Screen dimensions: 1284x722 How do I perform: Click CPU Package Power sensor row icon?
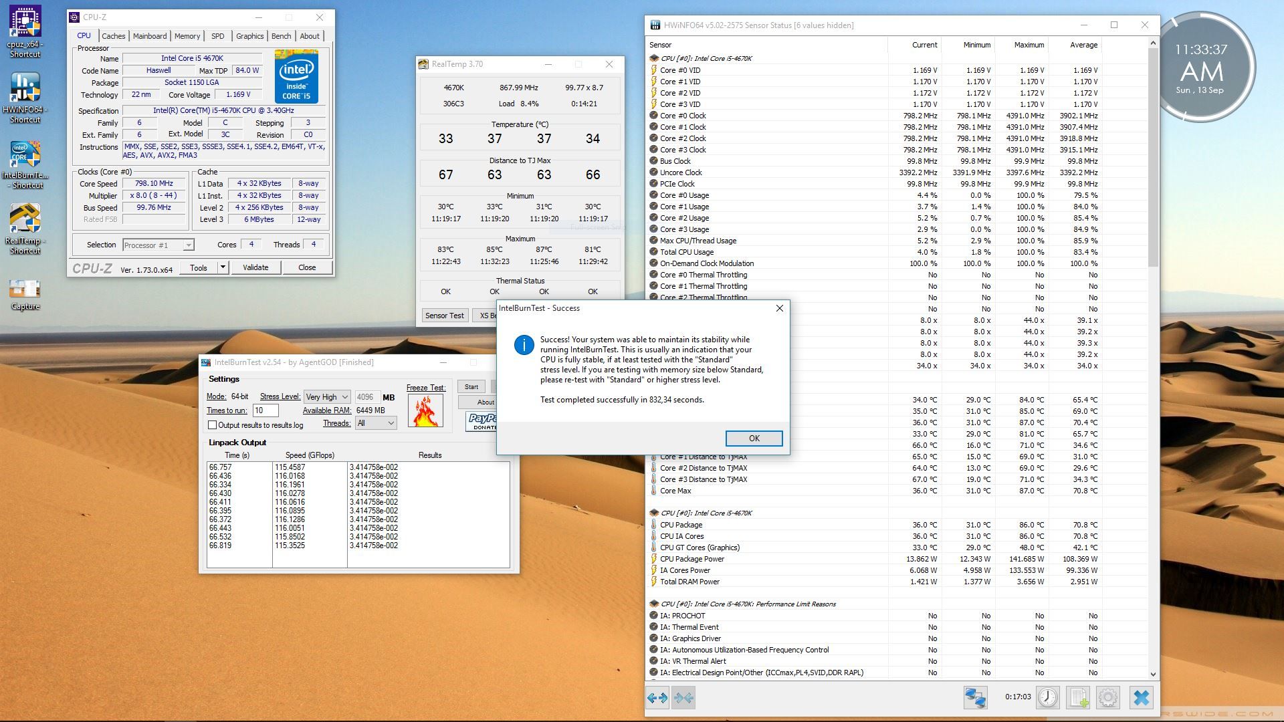654,559
